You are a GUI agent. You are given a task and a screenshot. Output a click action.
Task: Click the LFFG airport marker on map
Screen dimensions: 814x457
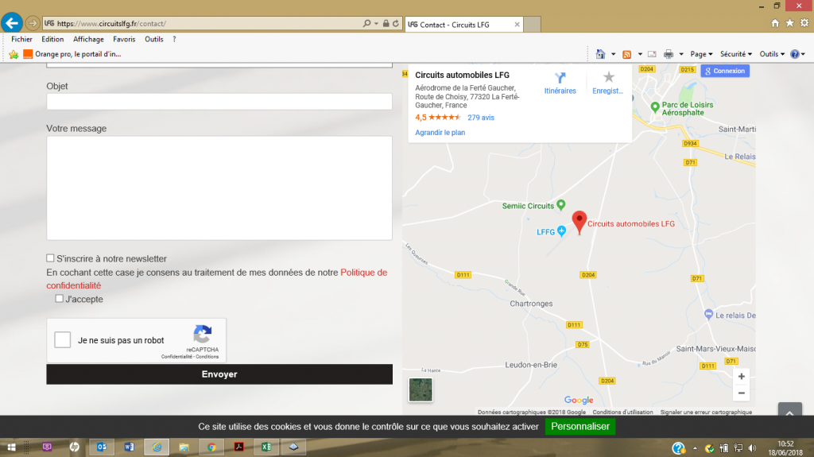(x=562, y=231)
